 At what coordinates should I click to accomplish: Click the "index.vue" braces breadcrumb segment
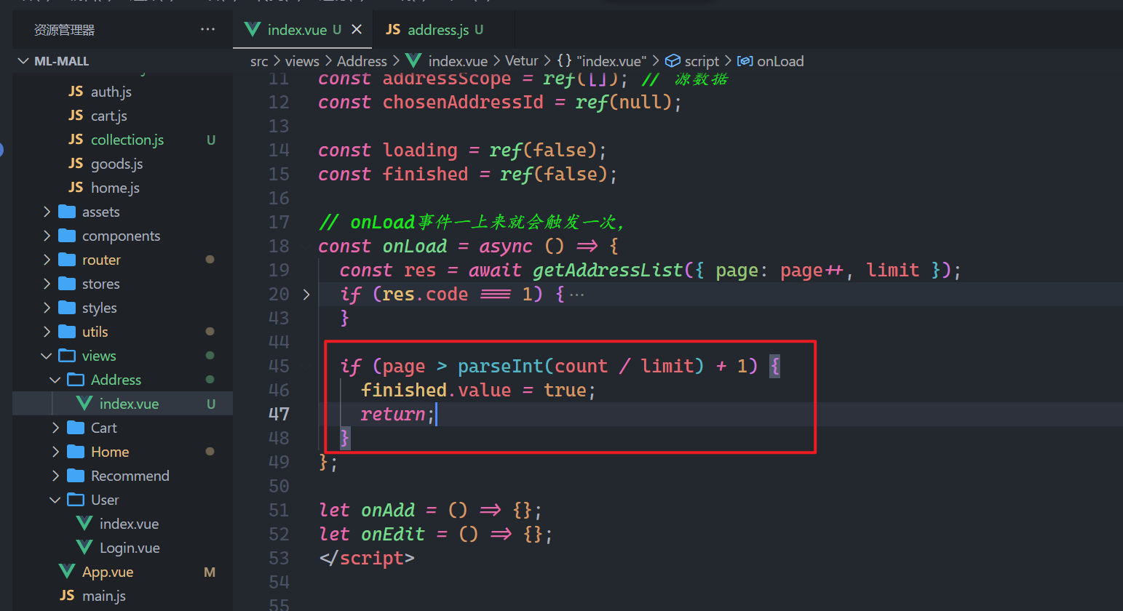click(x=602, y=61)
